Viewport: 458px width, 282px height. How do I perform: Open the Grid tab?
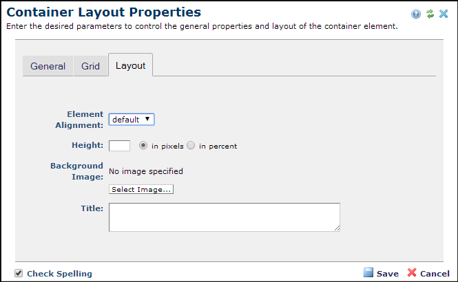91,66
